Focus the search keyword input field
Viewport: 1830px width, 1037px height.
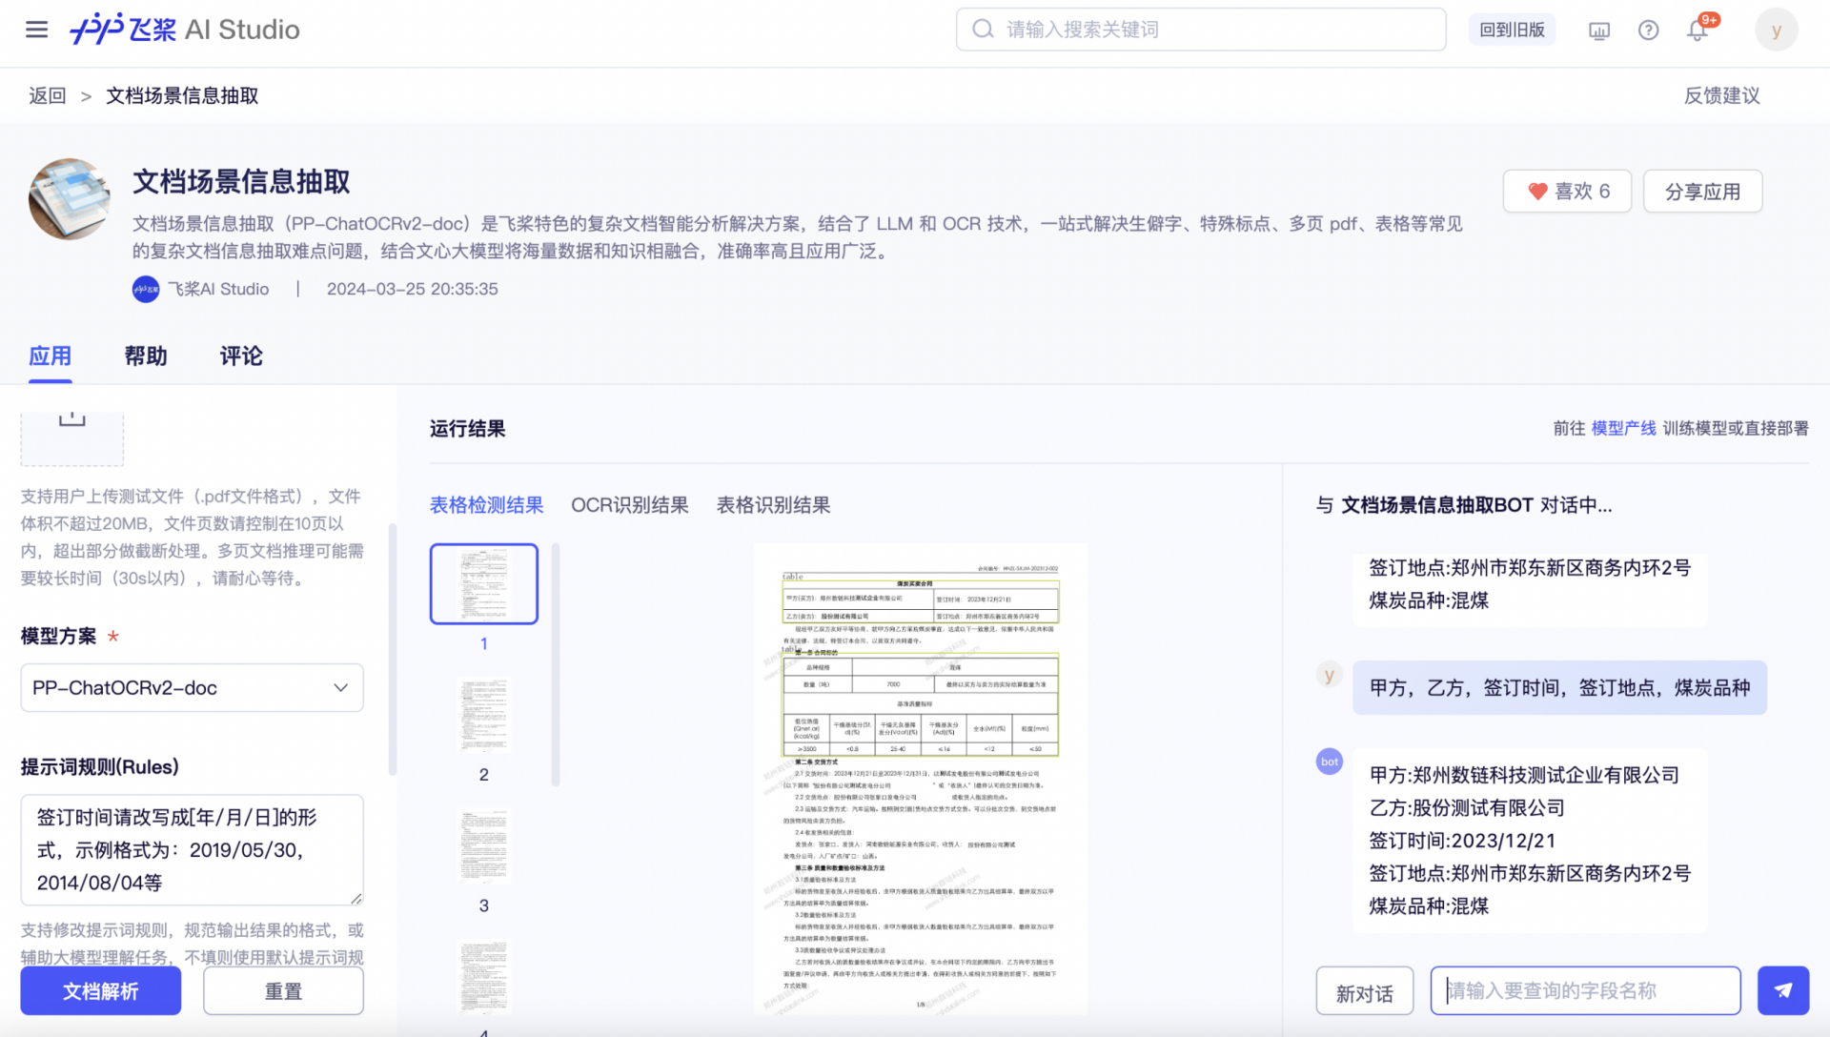point(1201,30)
